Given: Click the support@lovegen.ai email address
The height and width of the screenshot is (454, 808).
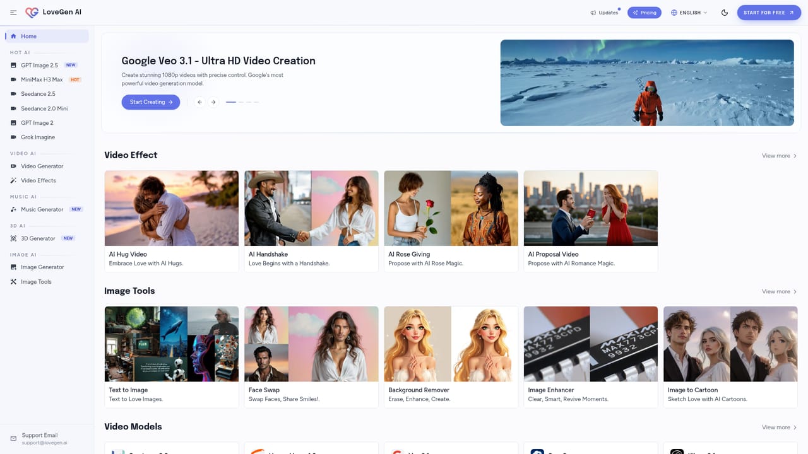Looking at the screenshot, I should [x=44, y=443].
